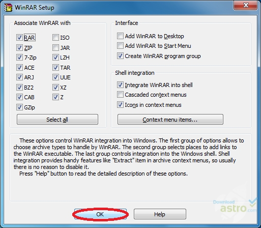Toggle the LZH checkbox
The width and height of the screenshot is (261, 228).
tap(55, 58)
